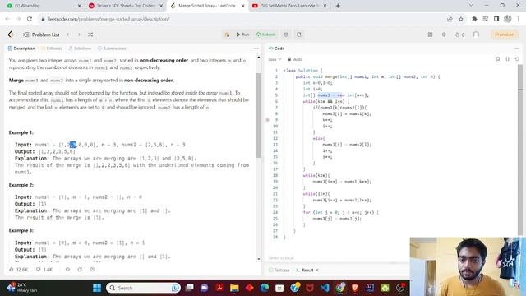Open description panel more options menu
The image size is (526, 296).
[256, 49]
